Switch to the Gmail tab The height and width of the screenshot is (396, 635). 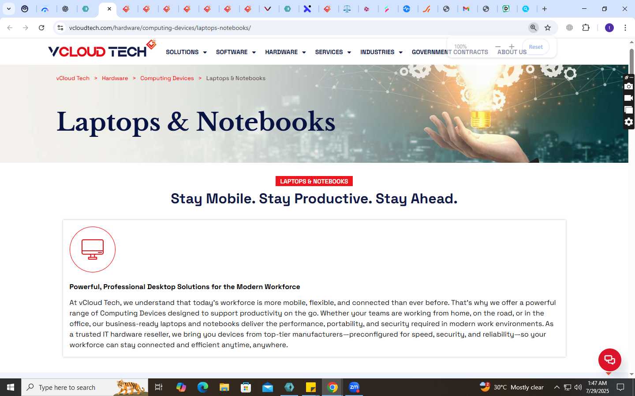466,9
